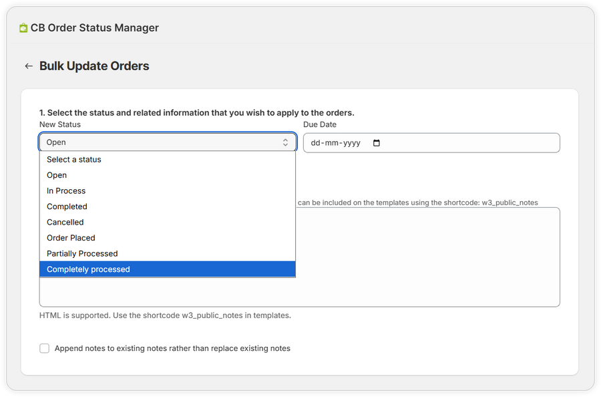601x397 pixels.
Task: Go back using the arrow beside Bulk Update Orders
Action: [29, 66]
